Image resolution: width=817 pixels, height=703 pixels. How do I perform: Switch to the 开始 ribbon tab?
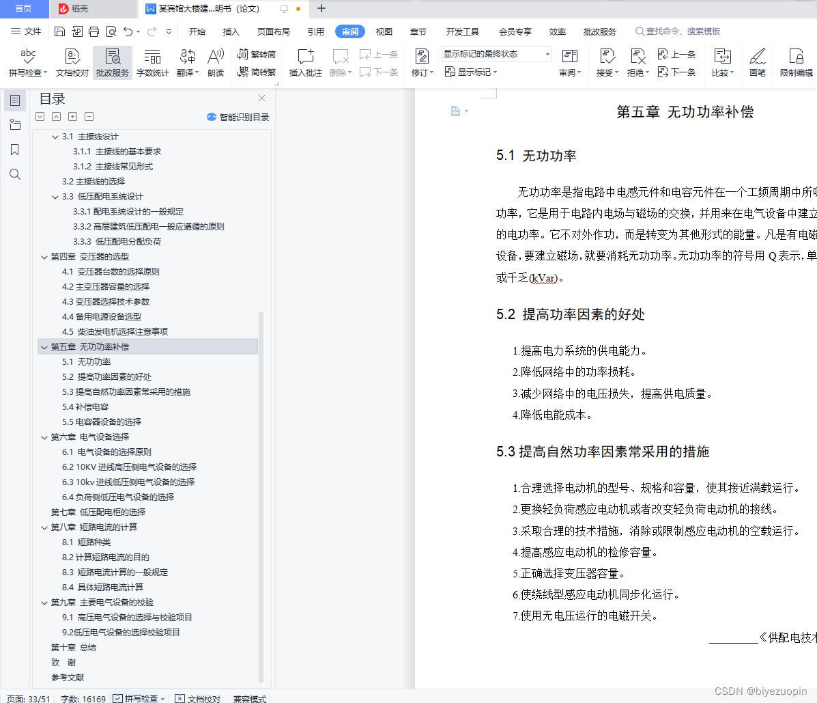pyautogui.click(x=197, y=32)
